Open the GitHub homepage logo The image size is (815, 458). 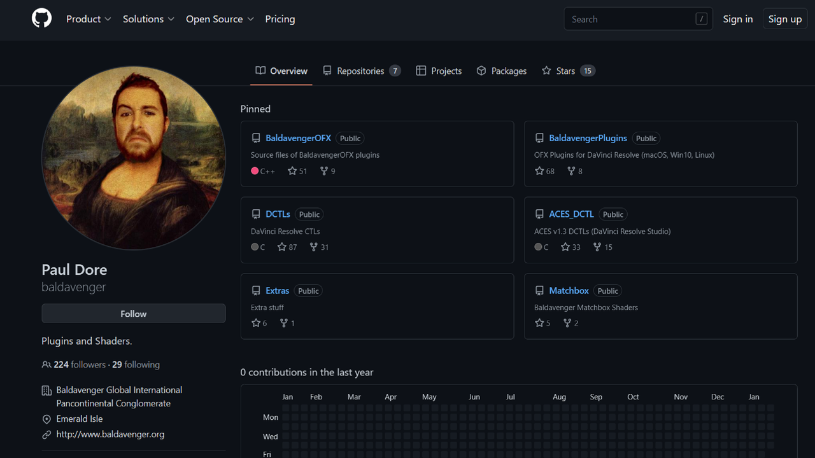tap(42, 18)
